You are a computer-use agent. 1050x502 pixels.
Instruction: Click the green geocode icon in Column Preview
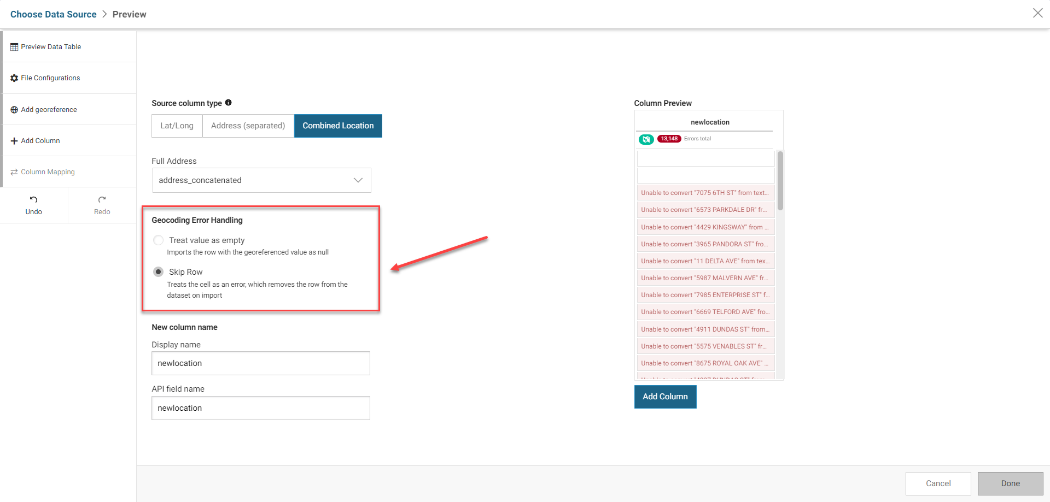click(646, 139)
